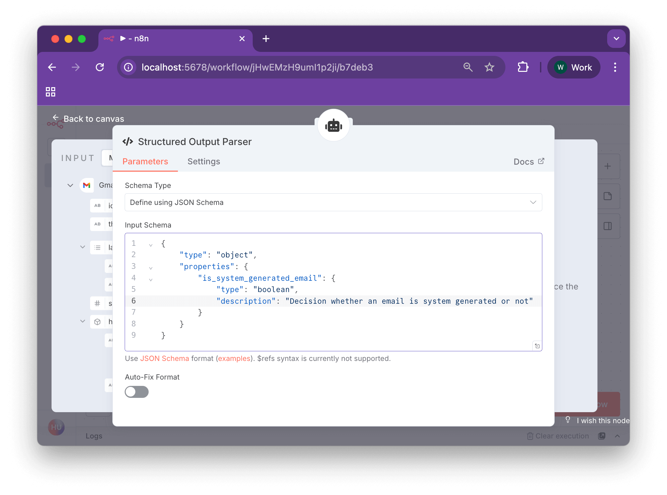Collapse the Gmail input tree
The image size is (667, 495).
pyautogui.click(x=70, y=185)
